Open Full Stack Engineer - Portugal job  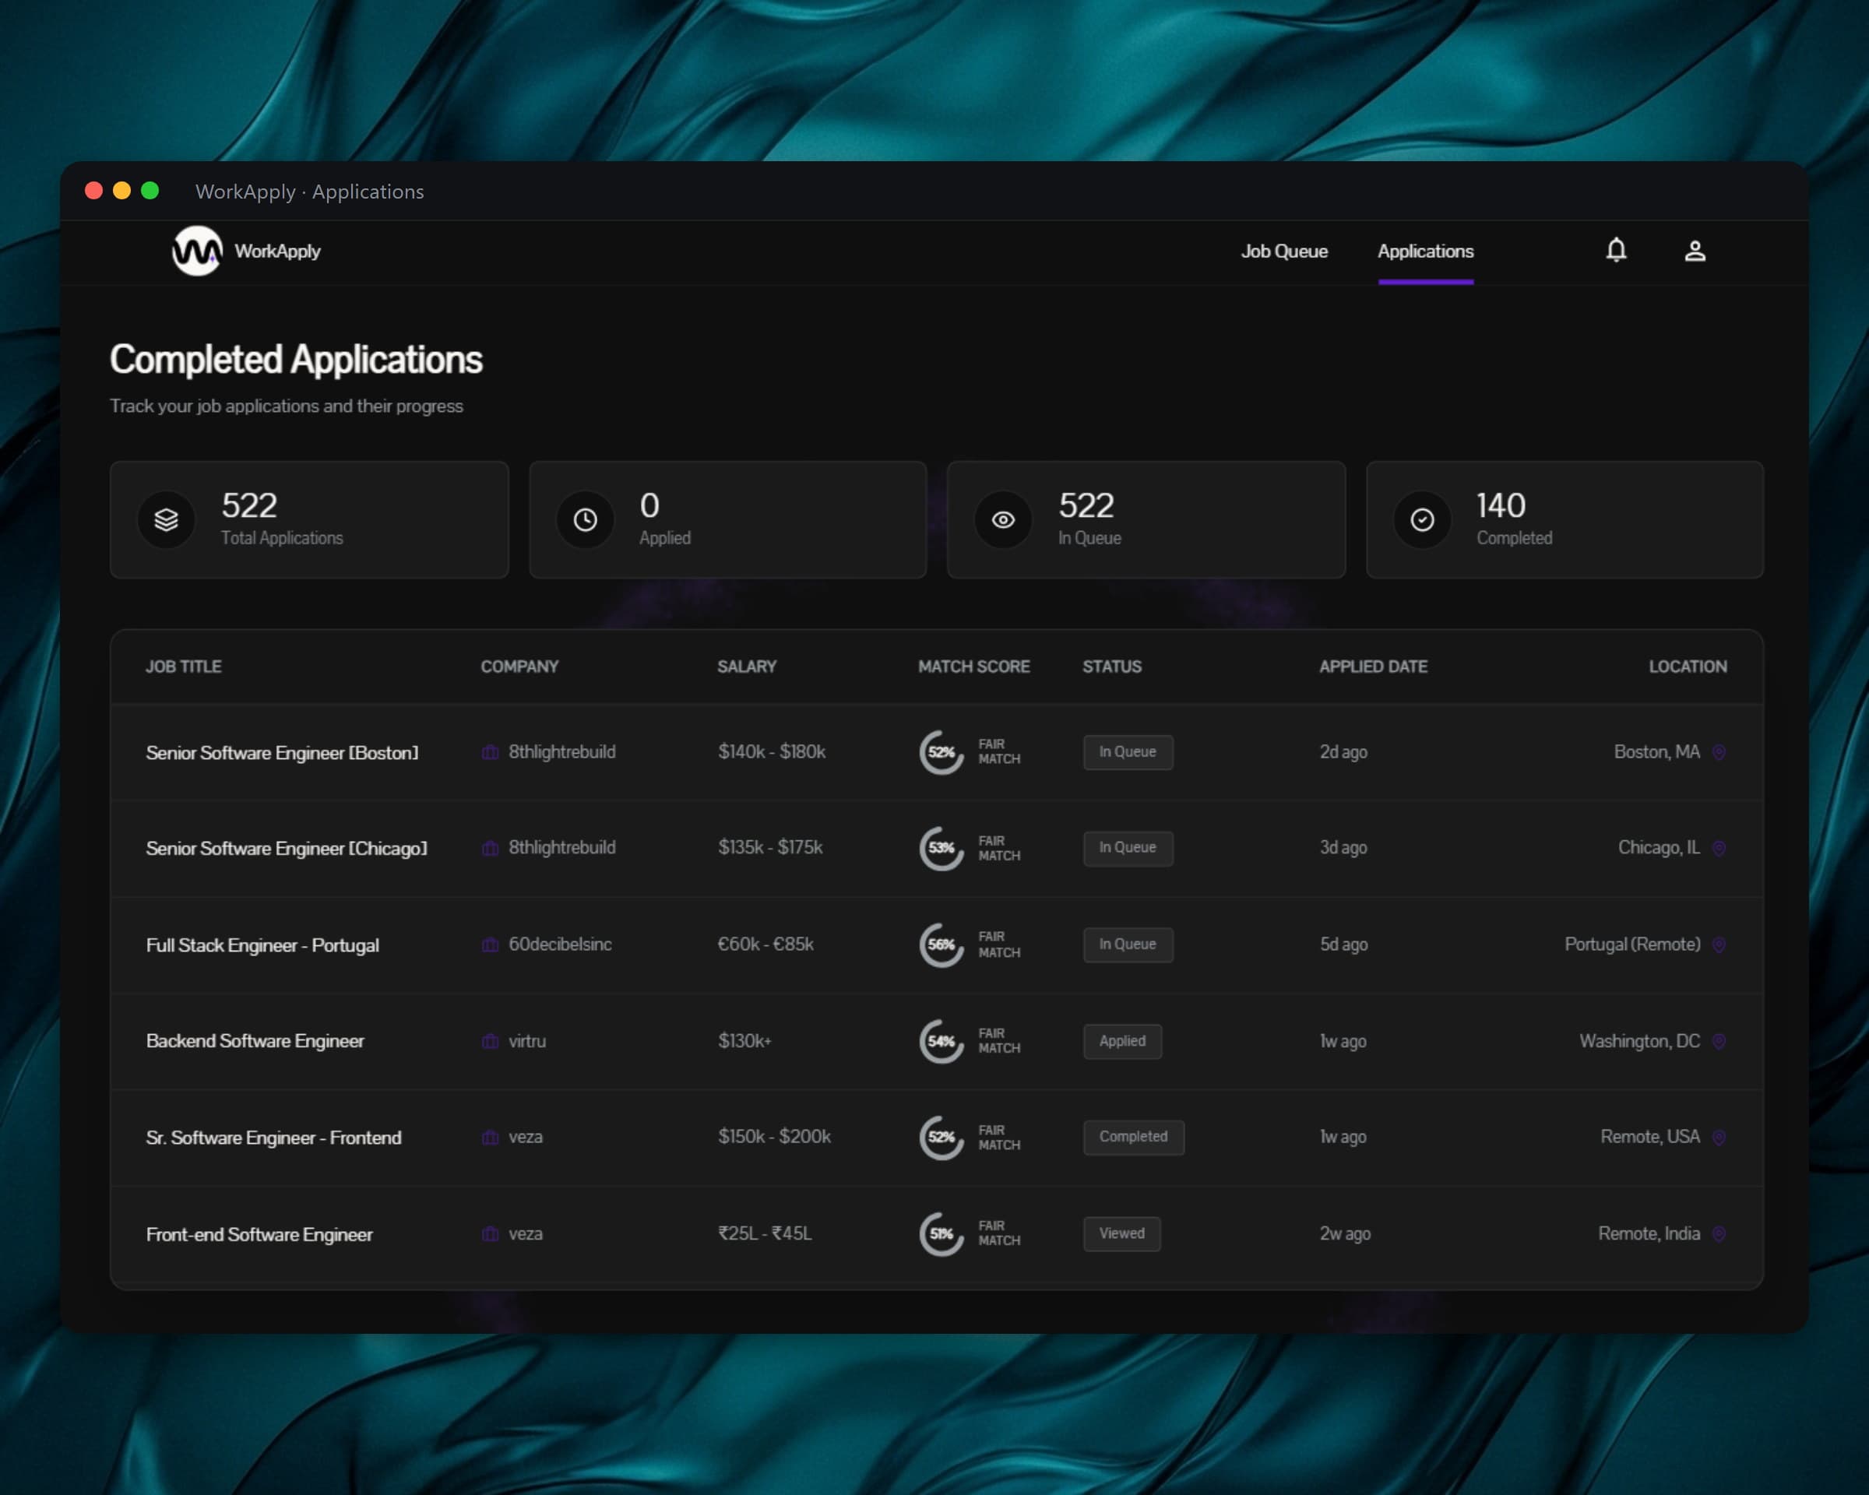pos(262,945)
